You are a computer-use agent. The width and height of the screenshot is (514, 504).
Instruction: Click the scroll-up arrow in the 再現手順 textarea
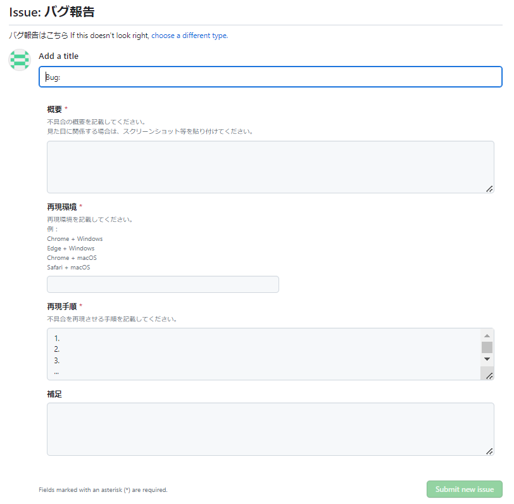coord(487,335)
